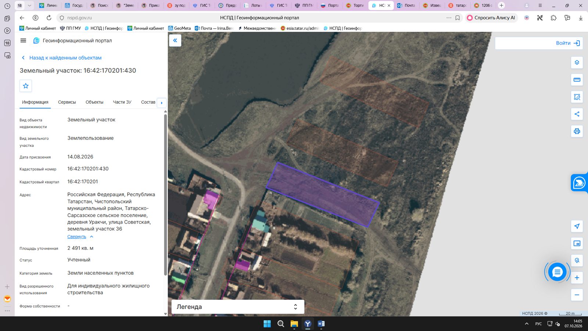Reload the browser page
Viewport: 588px width, 331px height.
coord(49,18)
